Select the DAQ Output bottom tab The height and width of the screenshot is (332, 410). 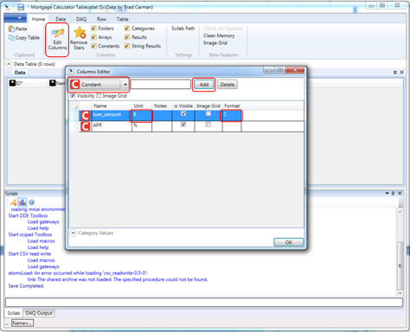pos(39,313)
